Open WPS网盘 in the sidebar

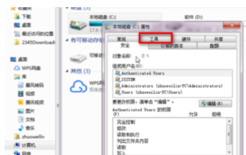[x=27, y=68]
